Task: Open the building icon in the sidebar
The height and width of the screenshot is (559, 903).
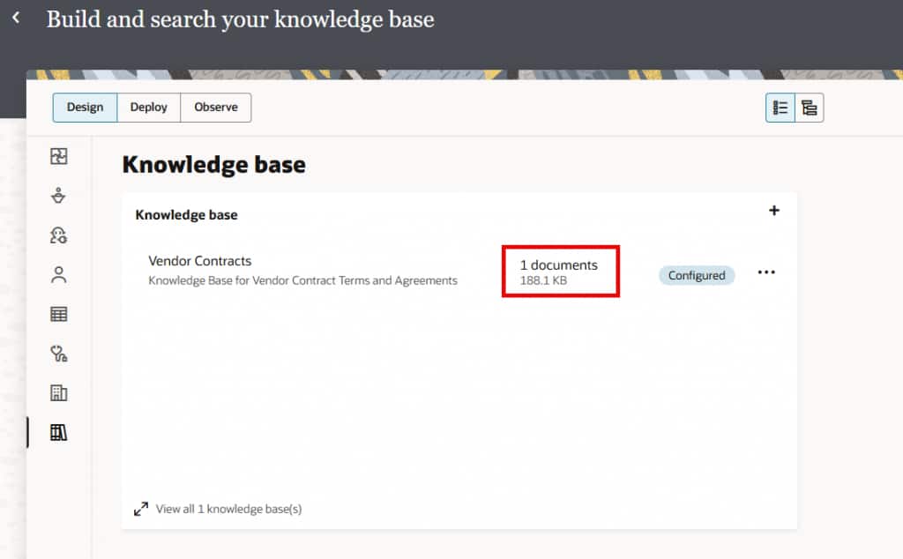Action: point(59,393)
